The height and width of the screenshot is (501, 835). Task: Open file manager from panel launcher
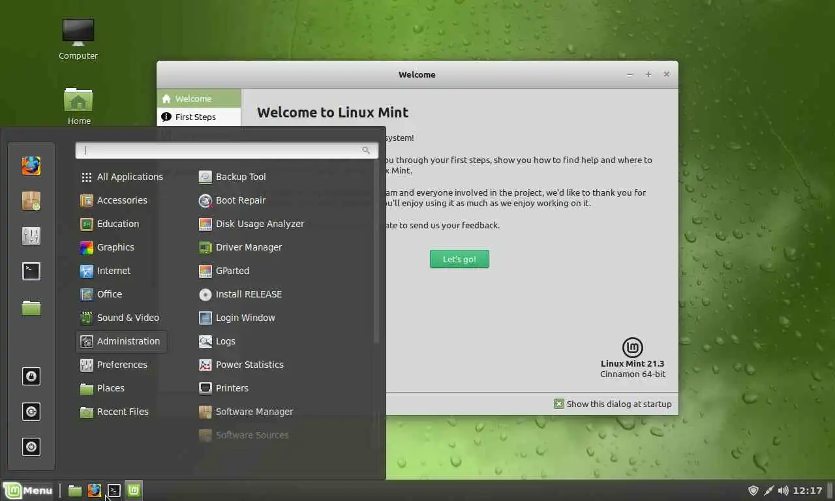75,491
